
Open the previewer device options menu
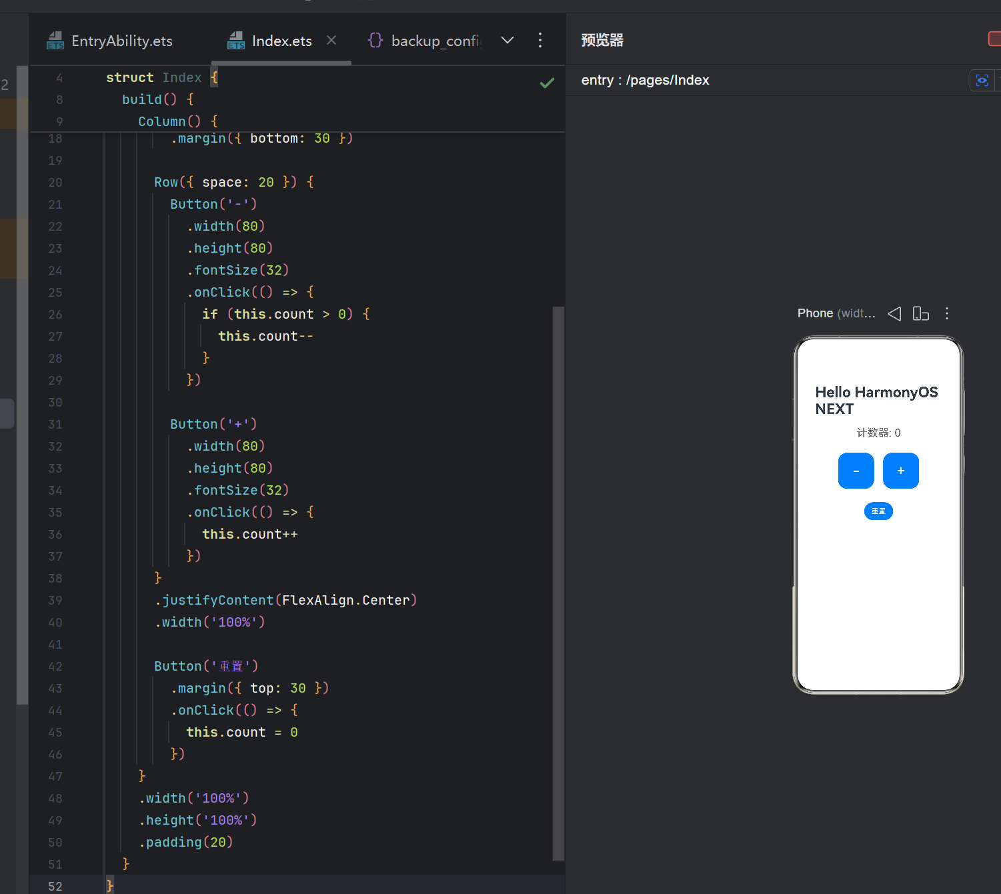click(x=947, y=313)
